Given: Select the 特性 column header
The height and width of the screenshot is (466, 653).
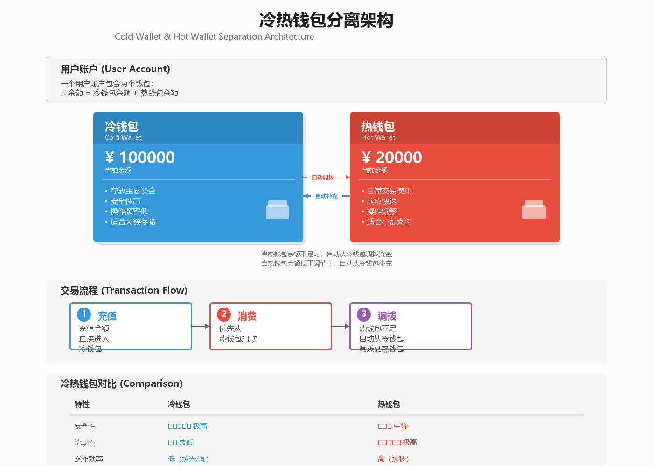Looking at the screenshot, I should (x=82, y=404).
